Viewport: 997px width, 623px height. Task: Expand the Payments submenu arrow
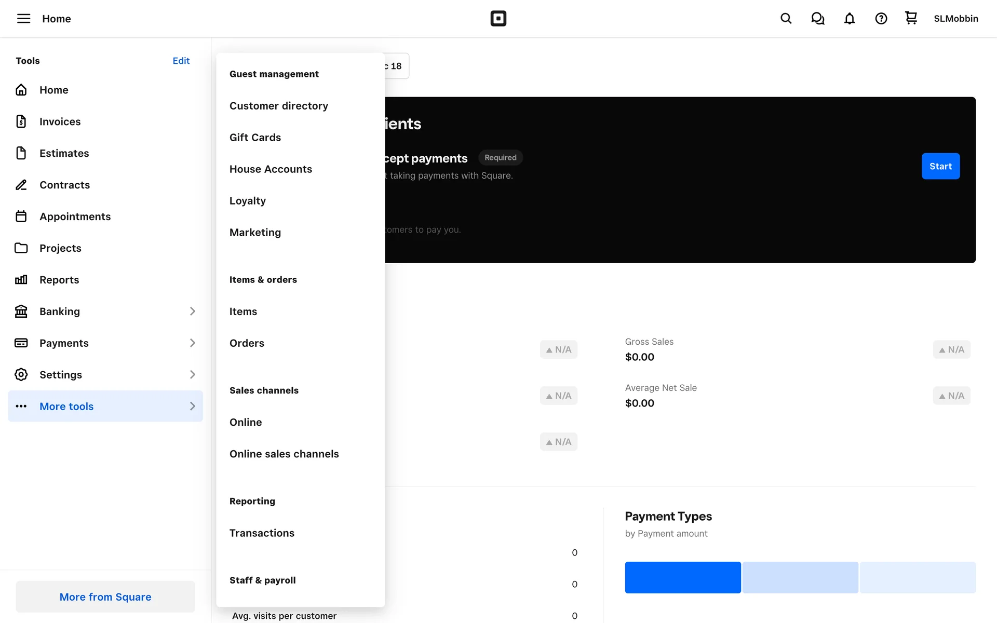tap(192, 343)
